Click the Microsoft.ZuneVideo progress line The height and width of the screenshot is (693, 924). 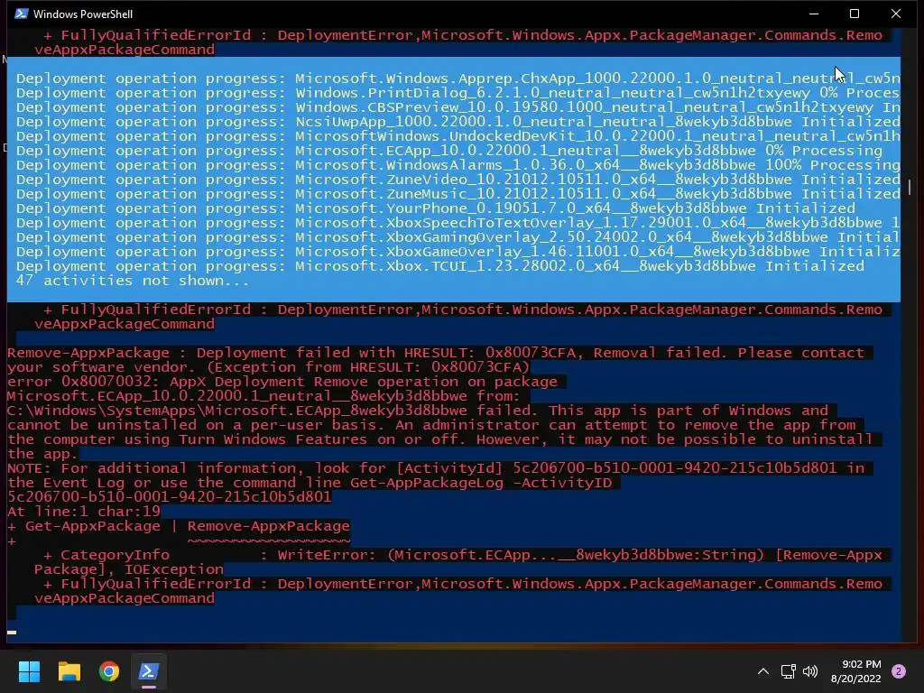pyautogui.click(x=457, y=180)
